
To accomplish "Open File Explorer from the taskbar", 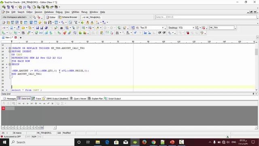I will coord(98,142).
